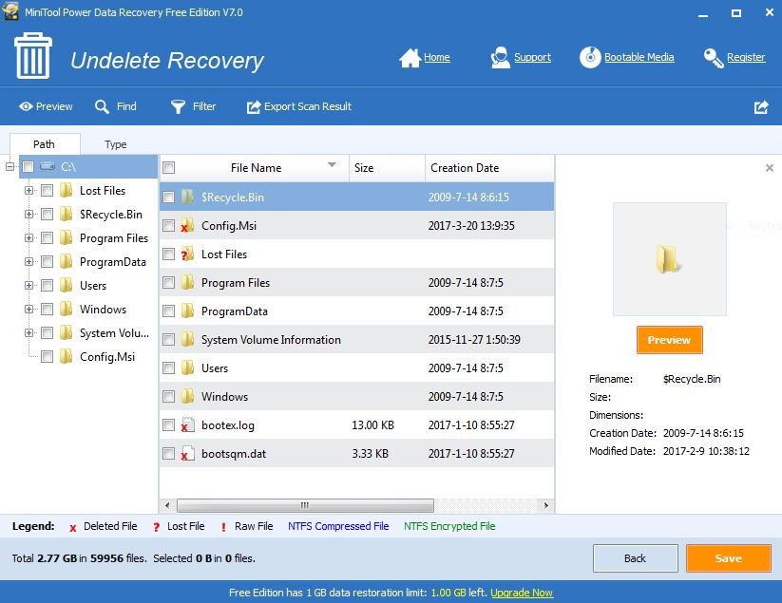Expand the ProgramData tree node

[29, 262]
